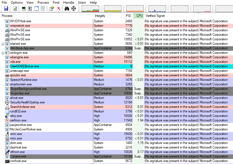Open the System Information monitor icon
This screenshot has height=164, width=233.
(x=24, y=8)
